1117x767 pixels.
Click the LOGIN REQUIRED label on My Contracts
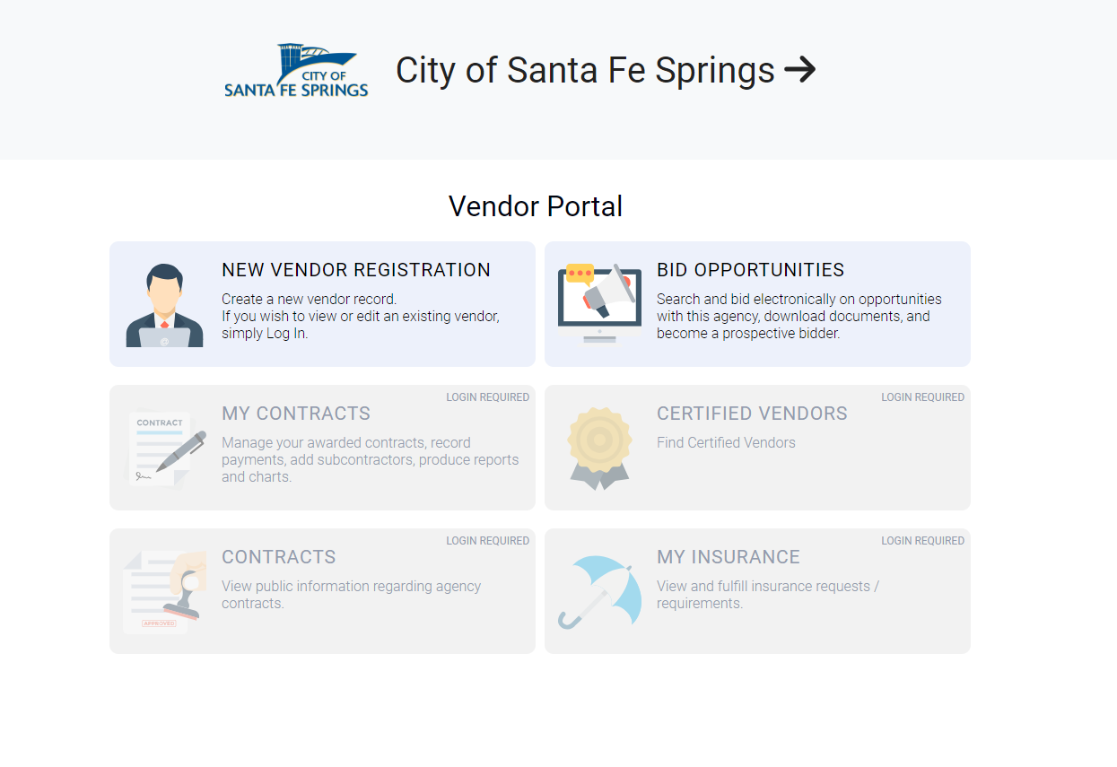point(487,397)
